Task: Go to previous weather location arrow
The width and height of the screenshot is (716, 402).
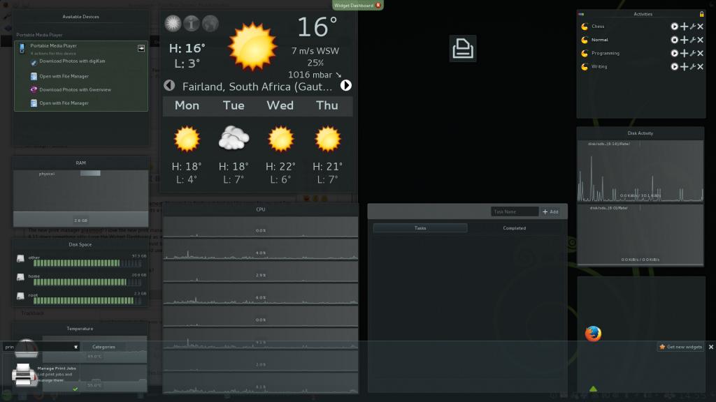Action: click(x=169, y=86)
